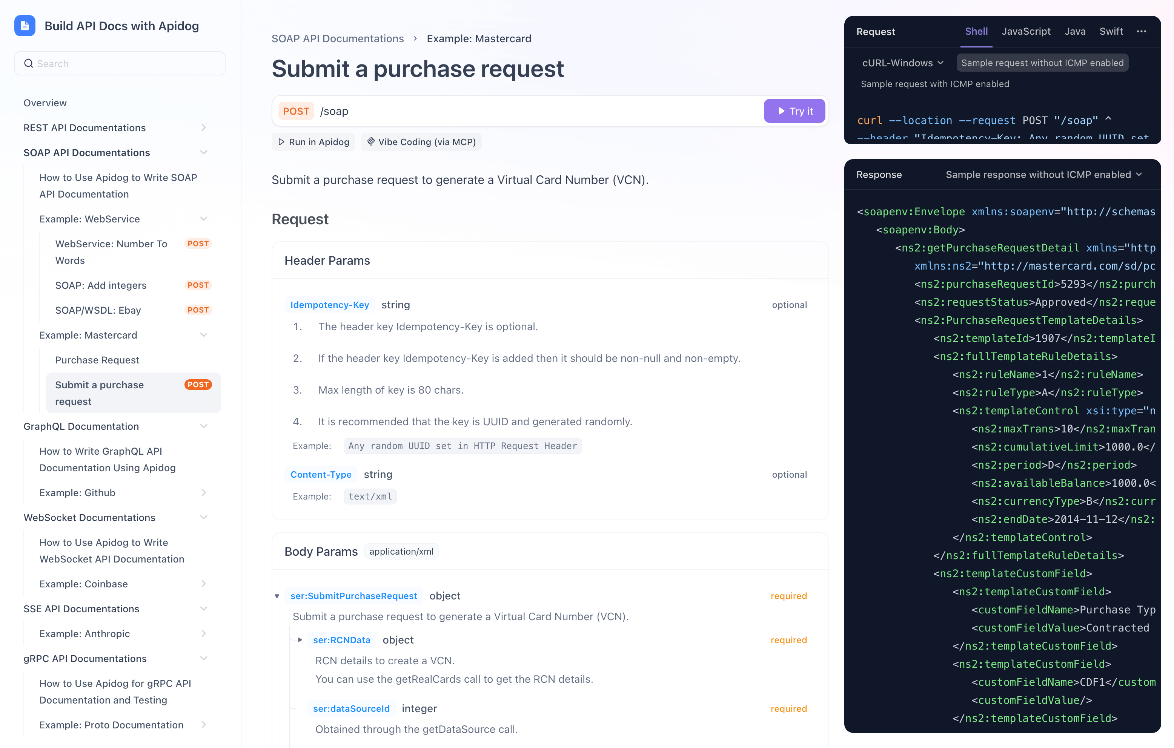Open the cURL-Windows dropdown

[903, 63]
